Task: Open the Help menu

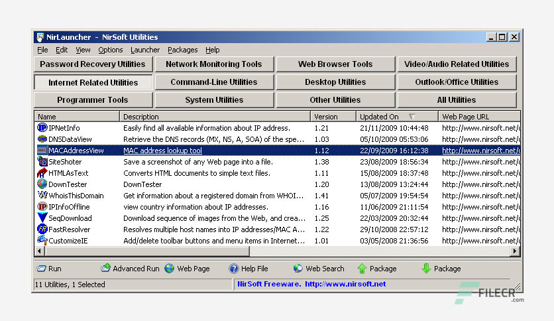Action: tap(212, 50)
